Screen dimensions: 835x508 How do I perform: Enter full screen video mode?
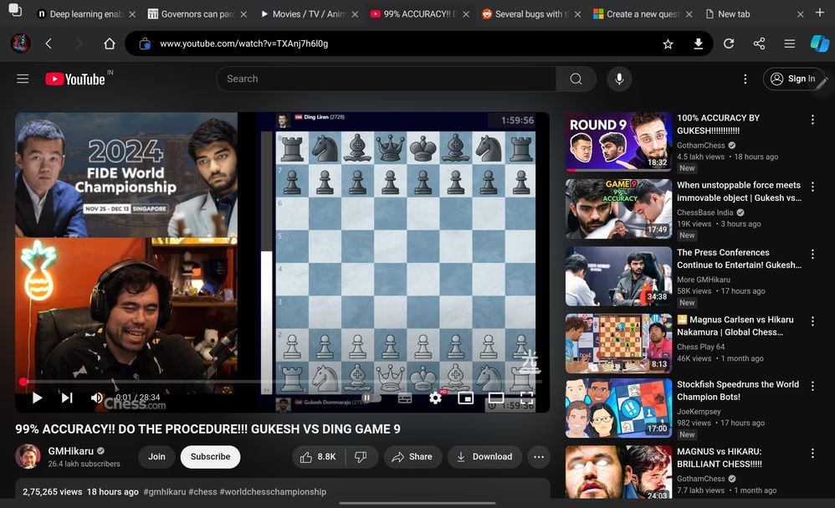pos(526,398)
